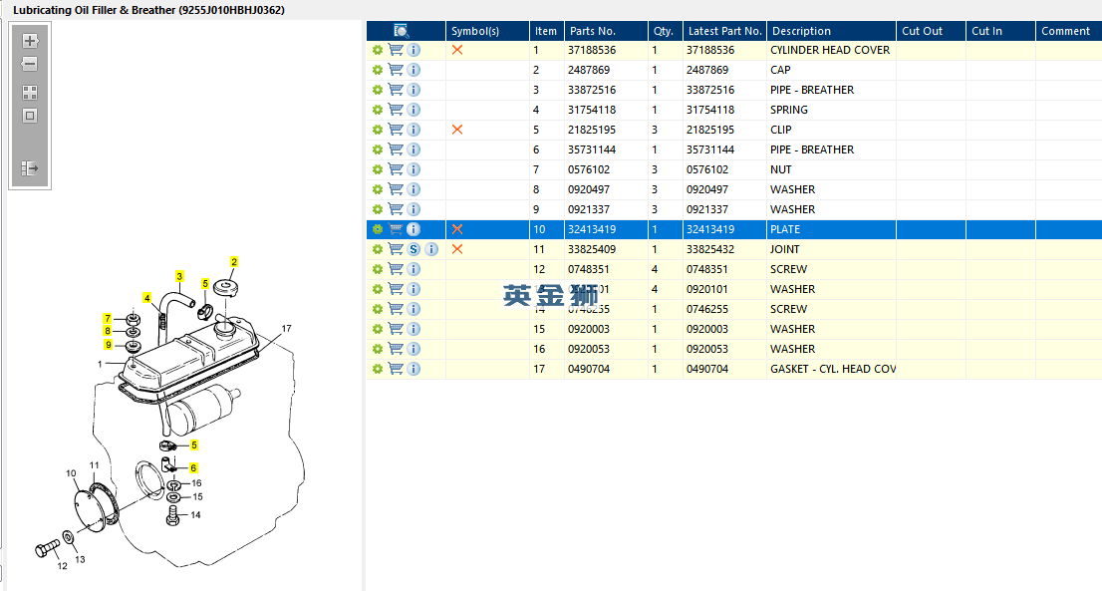Open info for item 3 PIPE - BREATHER
Viewport: 1102px width, 591px height.
[413, 90]
